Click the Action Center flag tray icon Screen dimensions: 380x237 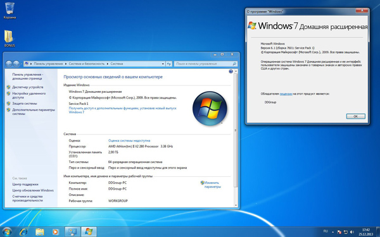click(339, 232)
